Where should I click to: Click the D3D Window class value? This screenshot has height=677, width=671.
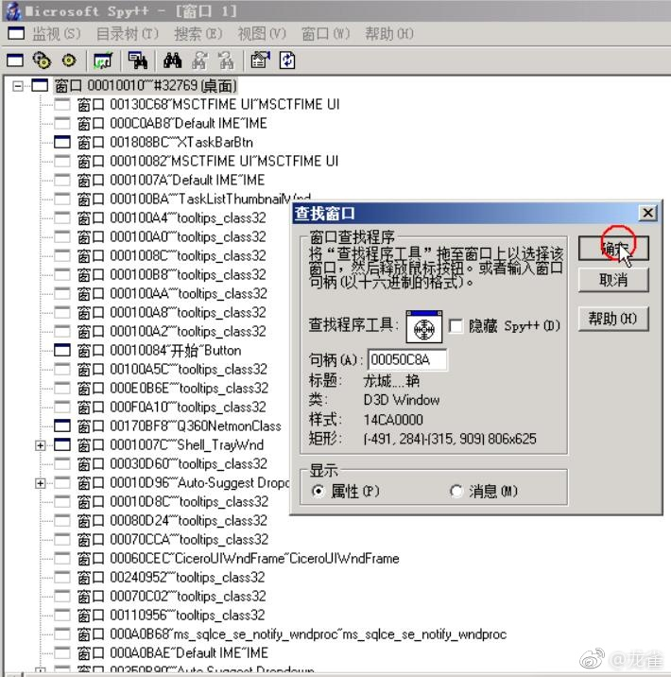(x=402, y=400)
